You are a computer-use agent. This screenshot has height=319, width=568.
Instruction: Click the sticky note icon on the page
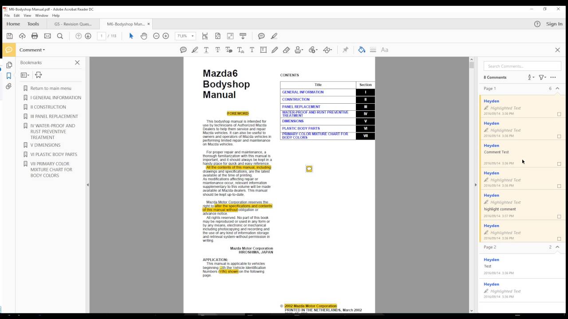point(309,169)
